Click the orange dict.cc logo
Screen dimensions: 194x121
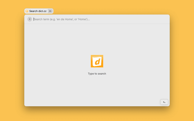97,61
